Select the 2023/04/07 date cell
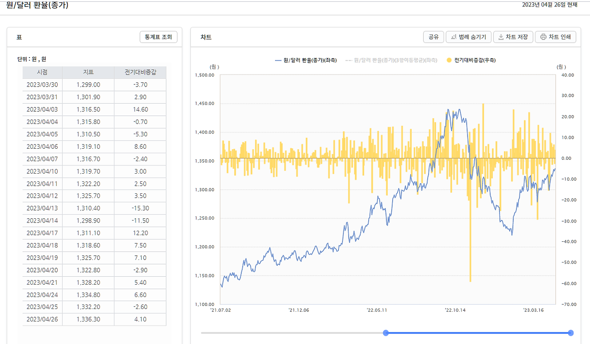 pyautogui.click(x=42, y=159)
